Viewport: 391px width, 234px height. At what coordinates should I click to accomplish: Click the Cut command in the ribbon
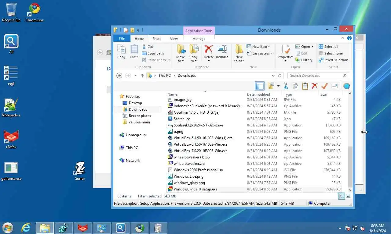[x=148, y=47]
